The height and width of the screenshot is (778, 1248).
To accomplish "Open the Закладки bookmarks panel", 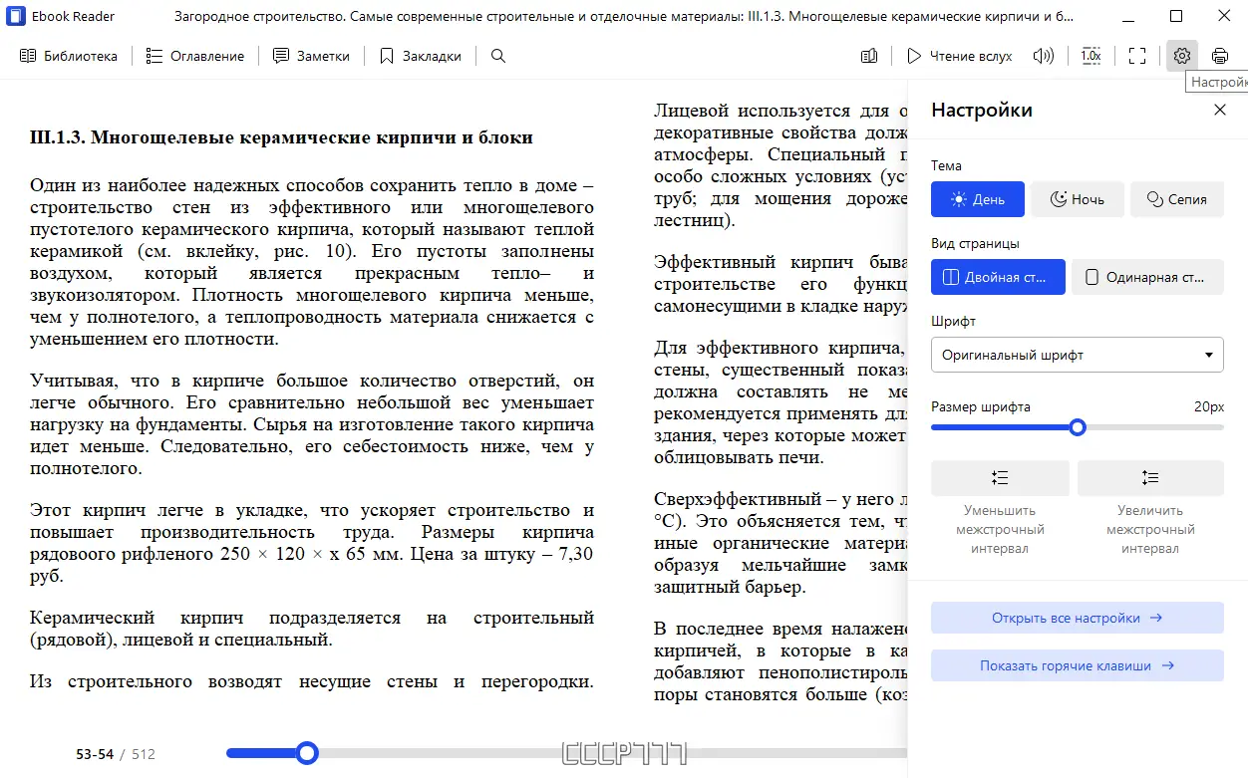I will pos(420,56).
